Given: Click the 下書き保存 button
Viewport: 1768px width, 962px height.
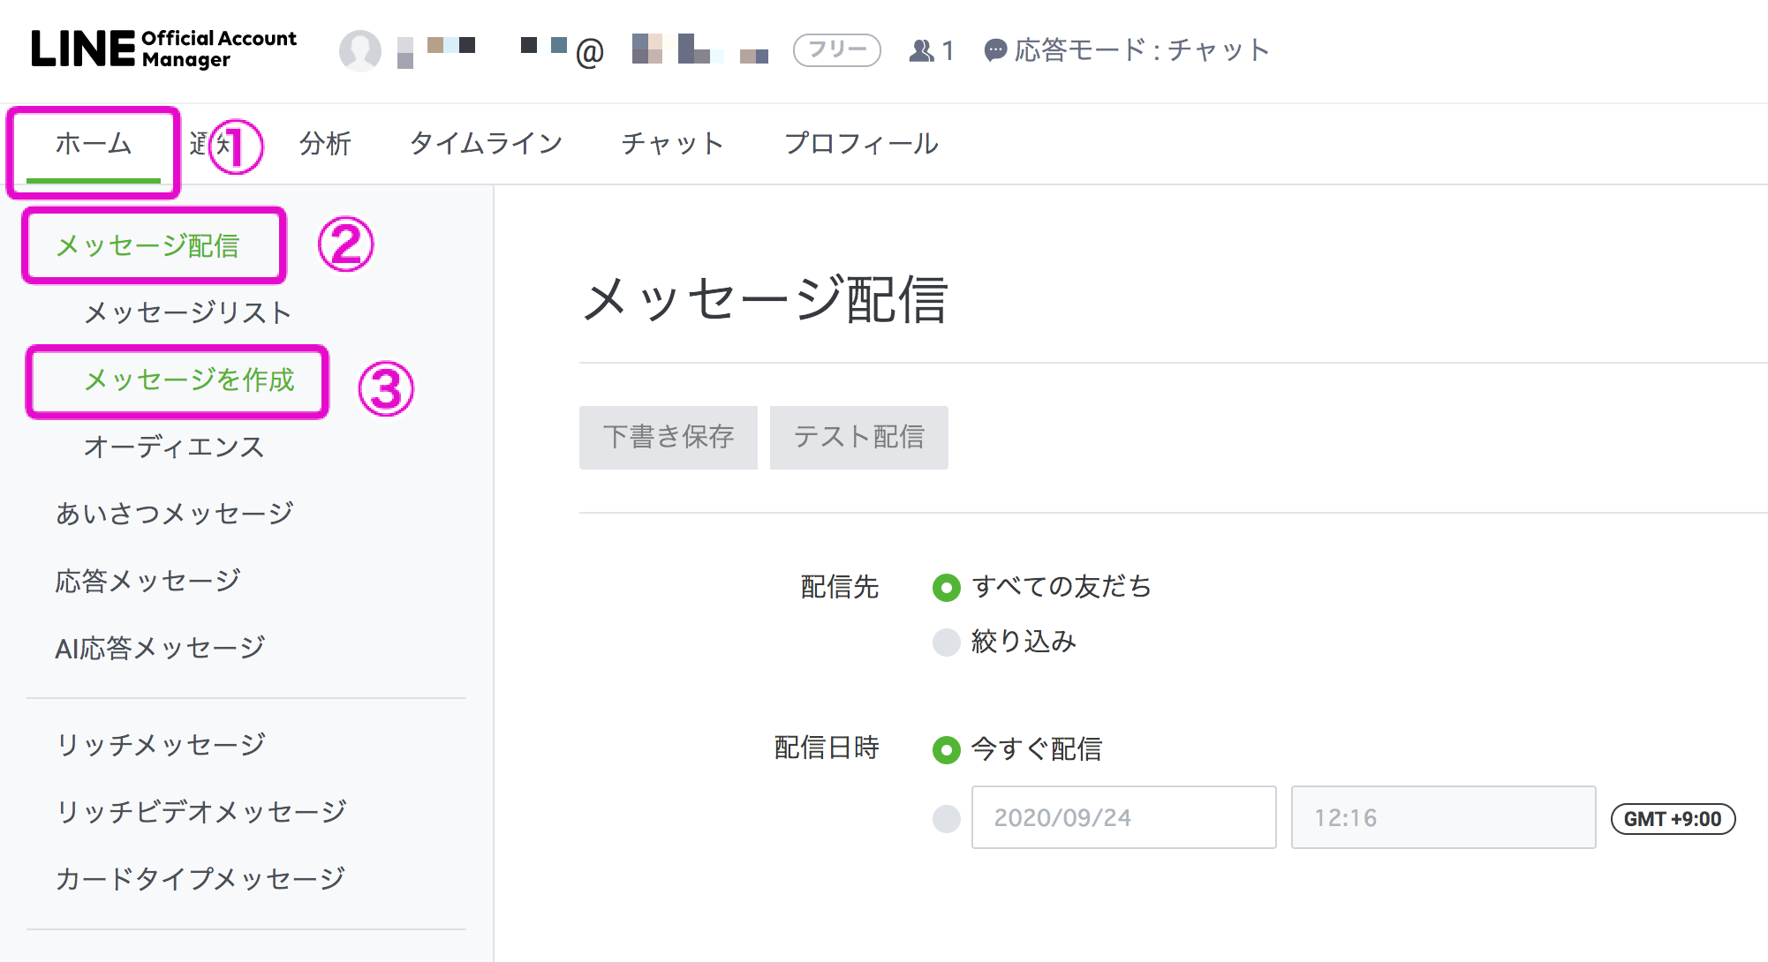Looking at the screenshot, I should click(x=669, y=438).
